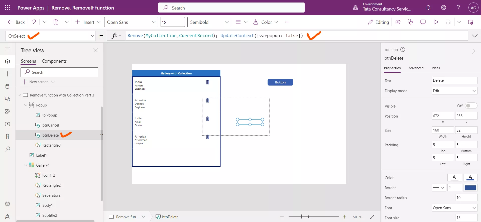This screenshot has width=481, height=222.
Task: Open the Insert menu
Action: [x=88, y=22]
